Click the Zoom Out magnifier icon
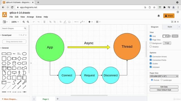 (x=28, y=22)
